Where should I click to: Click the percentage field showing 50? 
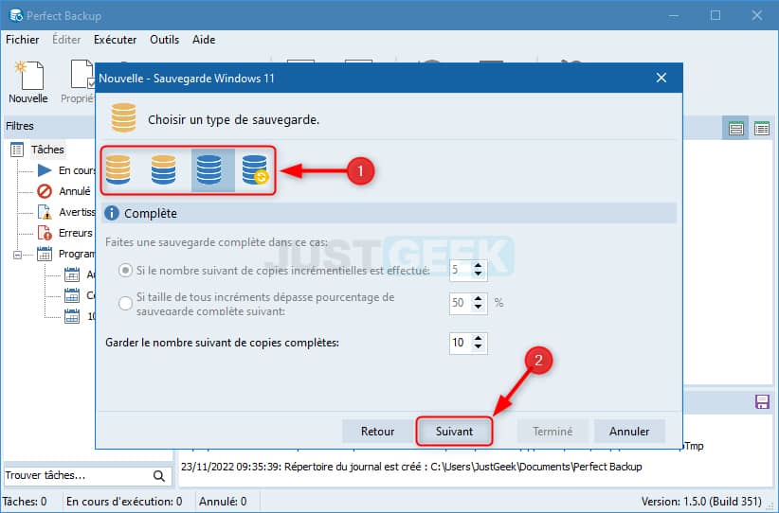[461, 303]
